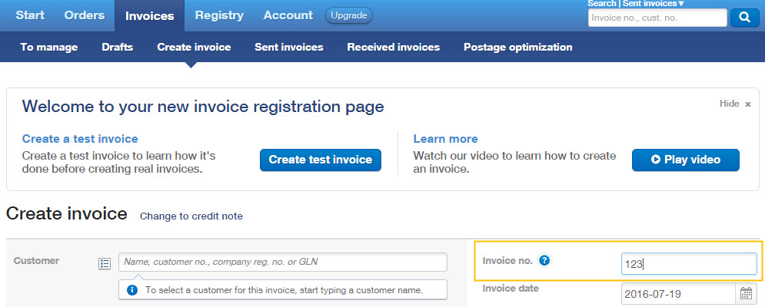Go to the Registry tab

[x=219, y=15]
